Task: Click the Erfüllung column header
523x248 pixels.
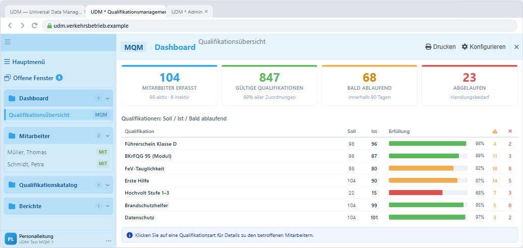Action: tap(399, 132)
